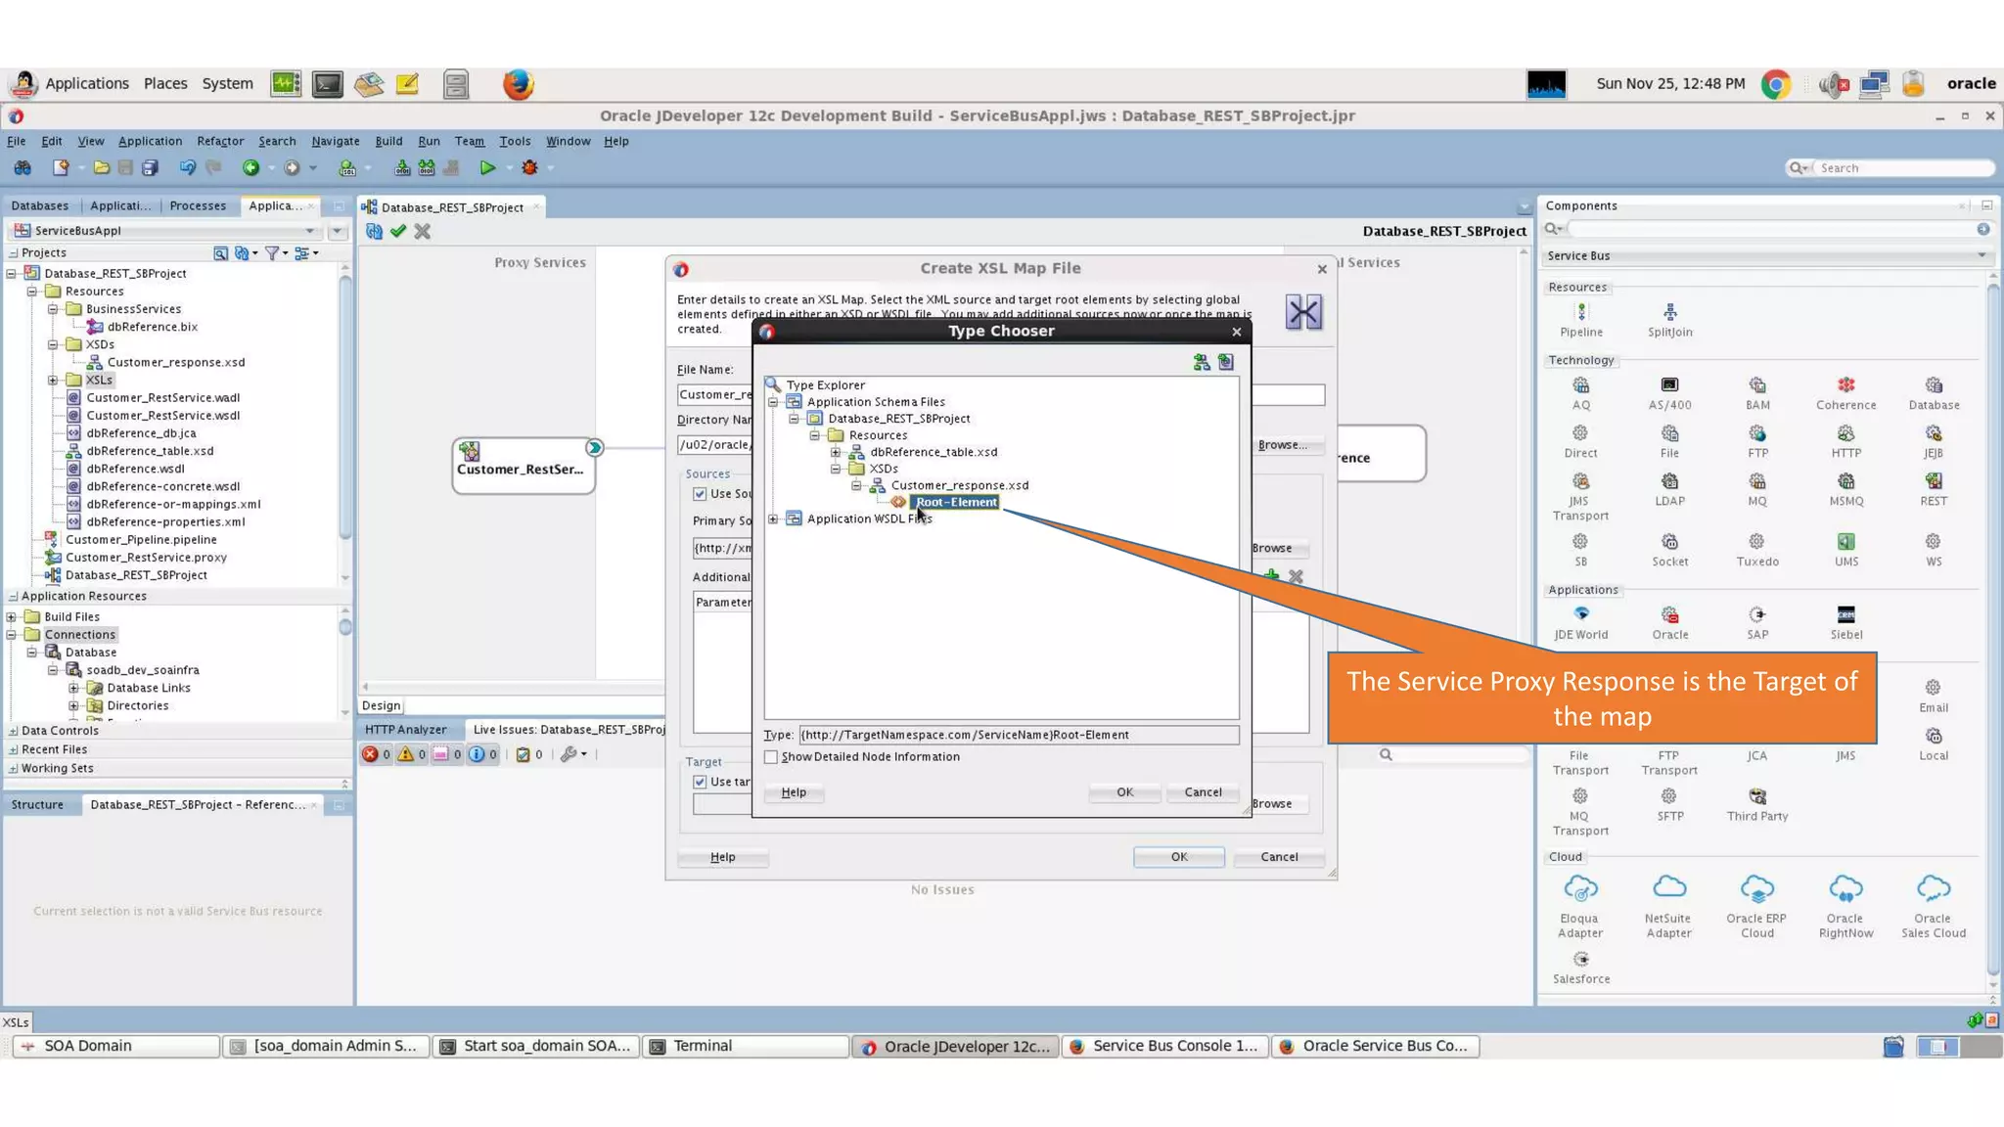Select the NetSuite Adapter cloud icon
The image size is (2004, 1127).
pyautogui.click(x=1668, y=888)
